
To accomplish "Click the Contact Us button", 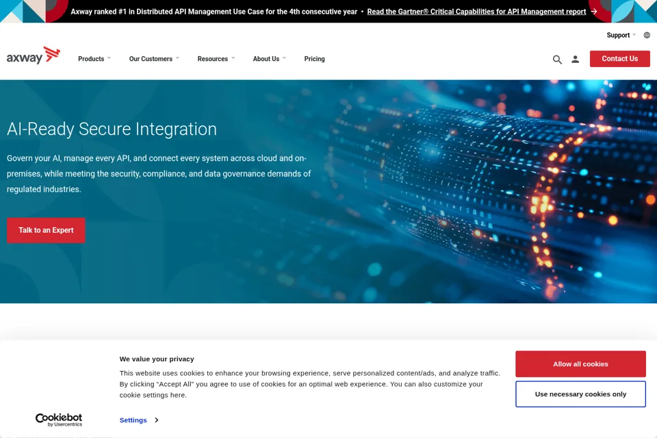I will [620, 59].
